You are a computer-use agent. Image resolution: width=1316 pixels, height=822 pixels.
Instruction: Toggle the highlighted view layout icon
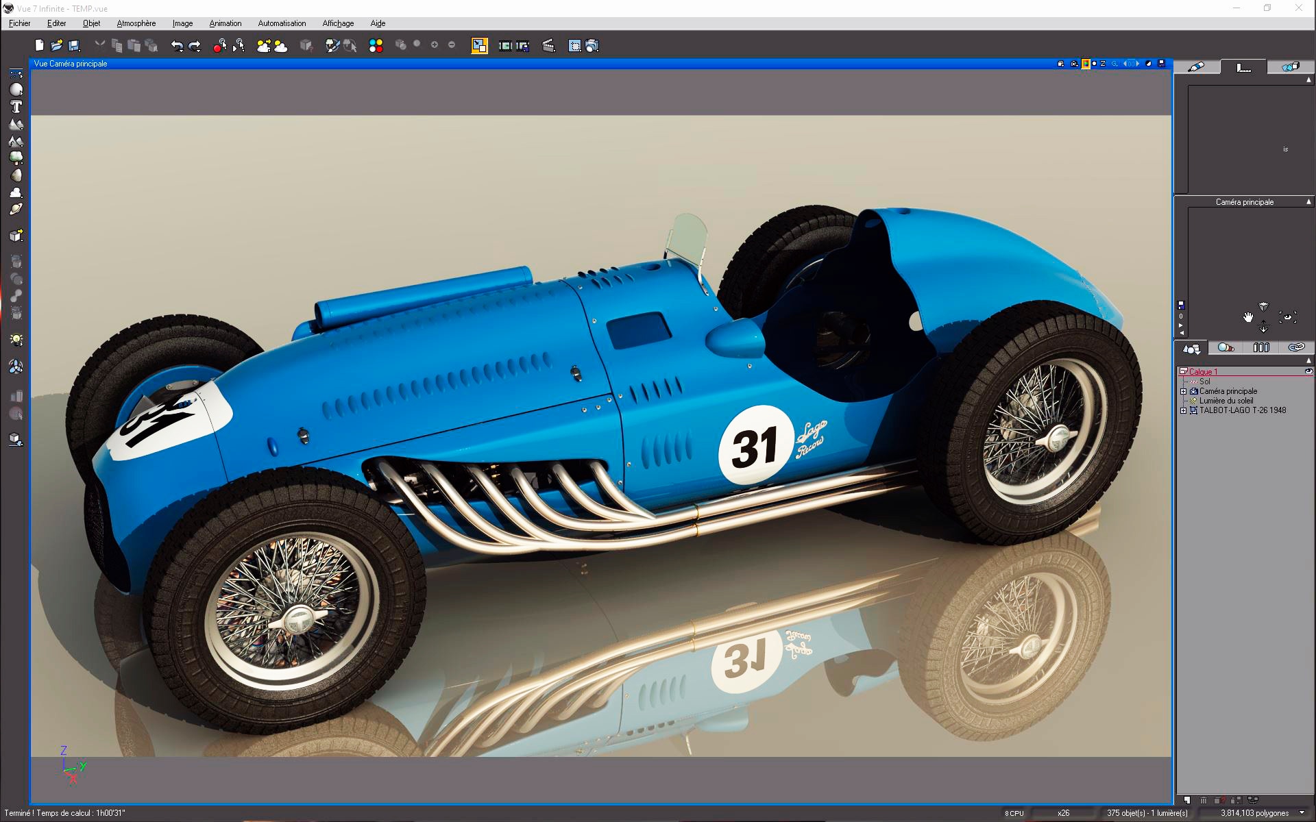pyautogui.click(x=479, y=46)
